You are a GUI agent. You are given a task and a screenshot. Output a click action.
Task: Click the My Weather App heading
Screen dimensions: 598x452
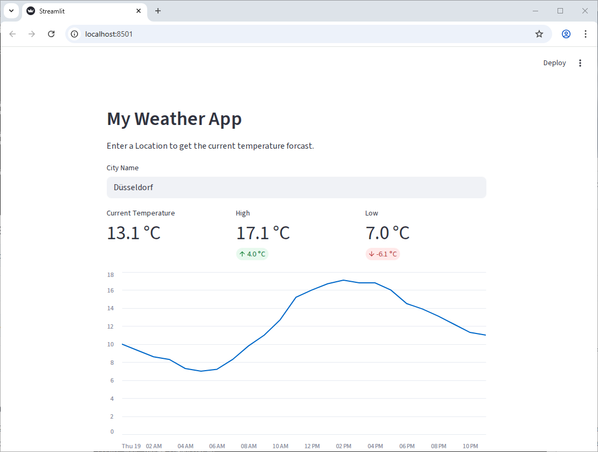click(x=174, y=119)
